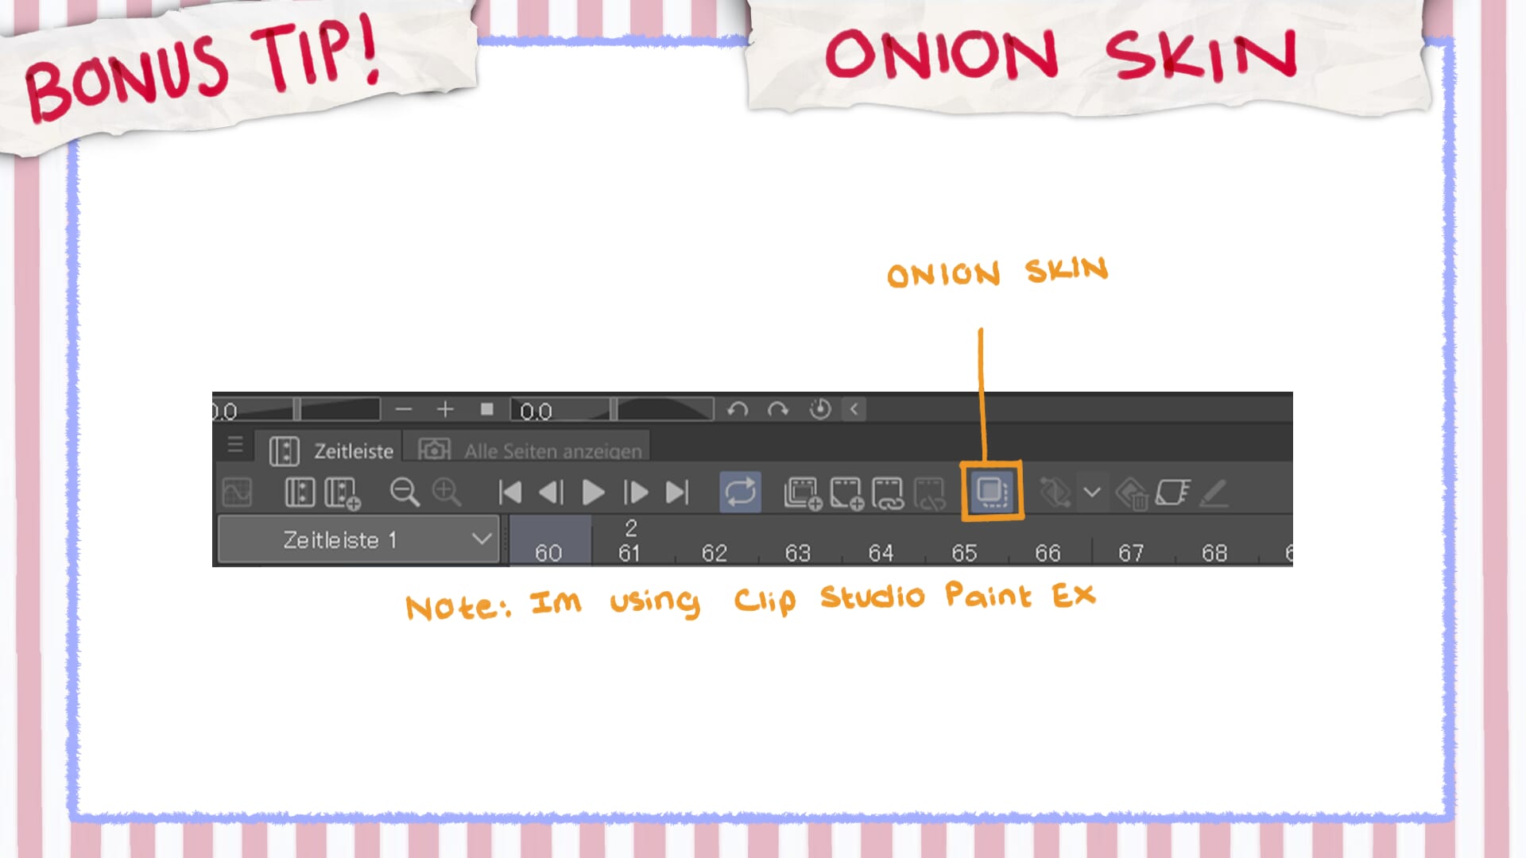Click the new timeline icon

click(x=343, y=493)
